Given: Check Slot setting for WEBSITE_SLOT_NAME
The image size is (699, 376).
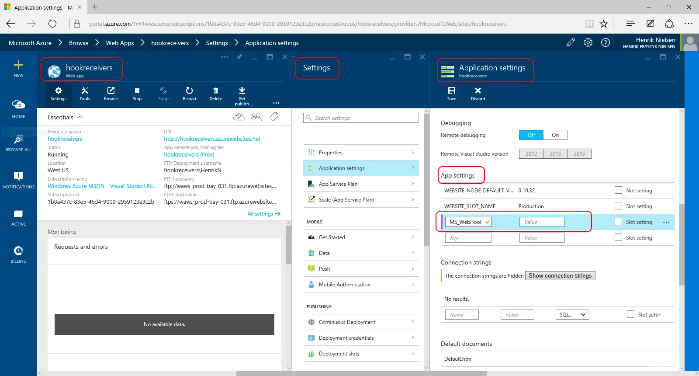Looking at the screenshot, I should 618,206.
